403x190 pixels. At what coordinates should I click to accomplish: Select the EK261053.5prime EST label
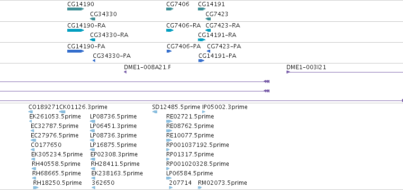pyautogui.click(x=55, y=117)
